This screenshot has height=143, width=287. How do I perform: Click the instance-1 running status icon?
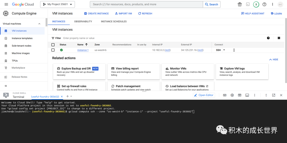61,50
